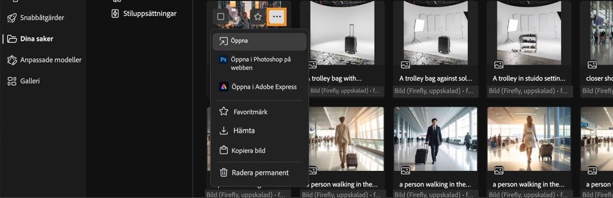Image resolution: width=613 pixels, height=198 pixels.
Task: Open the man in beige suit thumbnail
Action: pyautogui.click(x=346, y=139)
